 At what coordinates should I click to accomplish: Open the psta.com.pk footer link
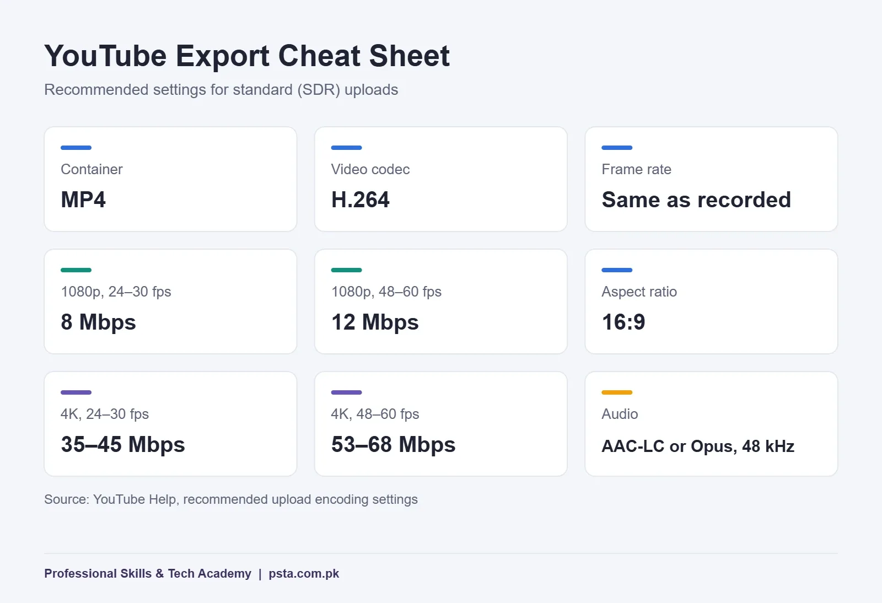pos(304,574)
